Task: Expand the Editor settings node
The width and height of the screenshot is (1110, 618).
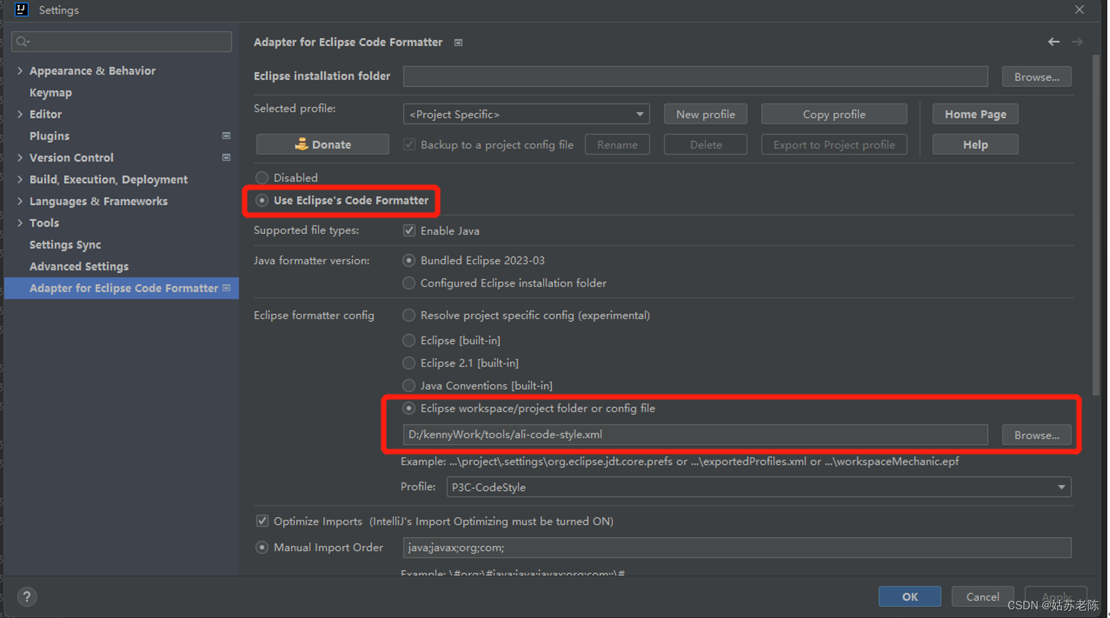Action: pos(20,114)
